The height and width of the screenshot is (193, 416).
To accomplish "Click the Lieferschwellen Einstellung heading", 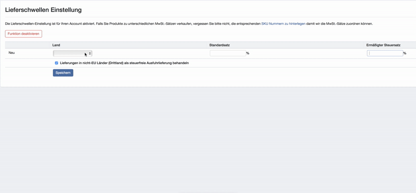I will 43,10.
